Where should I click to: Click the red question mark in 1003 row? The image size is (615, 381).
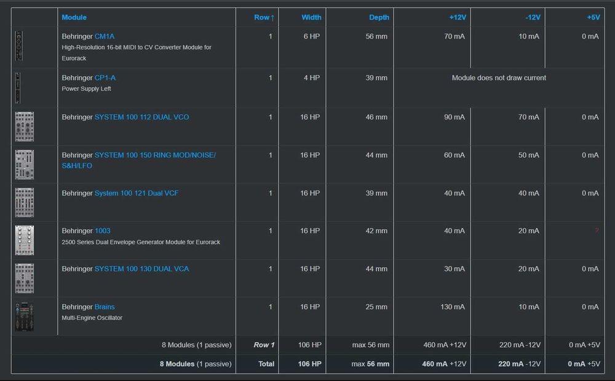(x=597, y=230)
